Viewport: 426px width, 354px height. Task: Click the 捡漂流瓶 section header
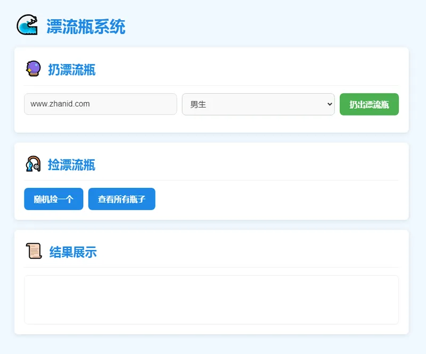72,165
